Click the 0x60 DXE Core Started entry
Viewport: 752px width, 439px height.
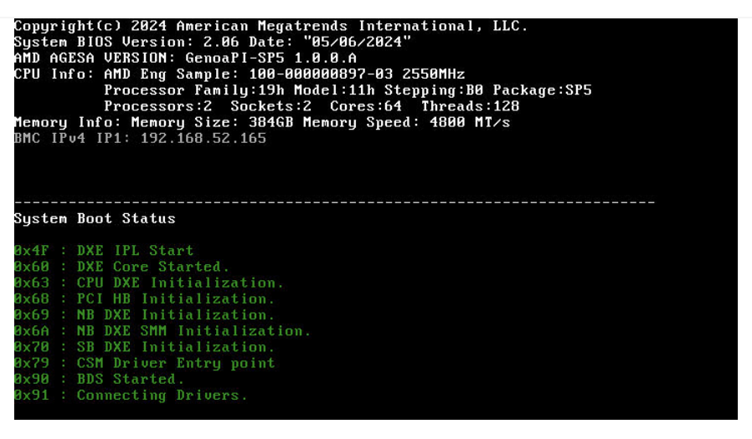pos(121,267)
